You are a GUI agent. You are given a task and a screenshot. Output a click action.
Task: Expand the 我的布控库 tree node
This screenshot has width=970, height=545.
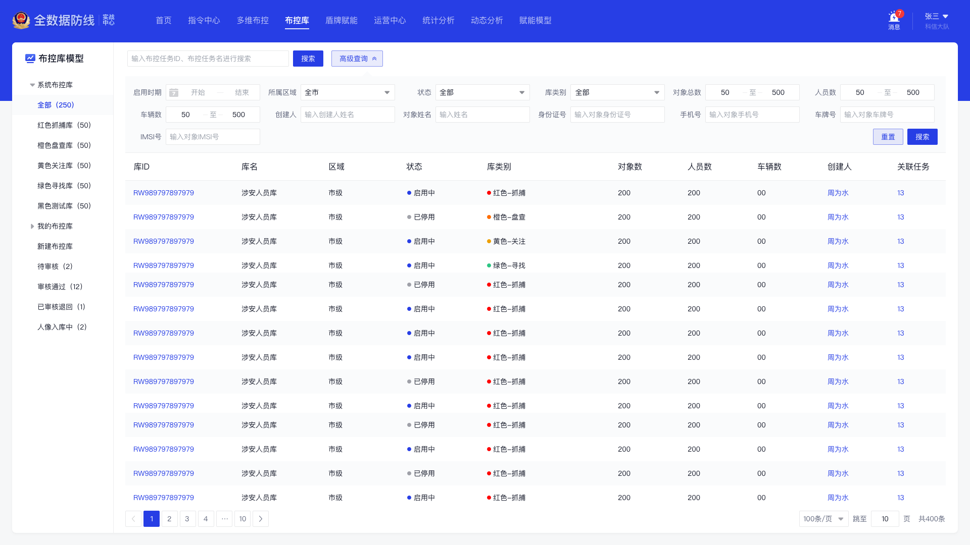[x=32, y=226]
